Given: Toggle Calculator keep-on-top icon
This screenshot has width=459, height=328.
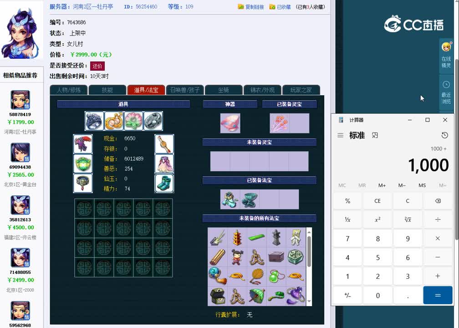Looking at the screenshot, I should click(x=375, y=135).
